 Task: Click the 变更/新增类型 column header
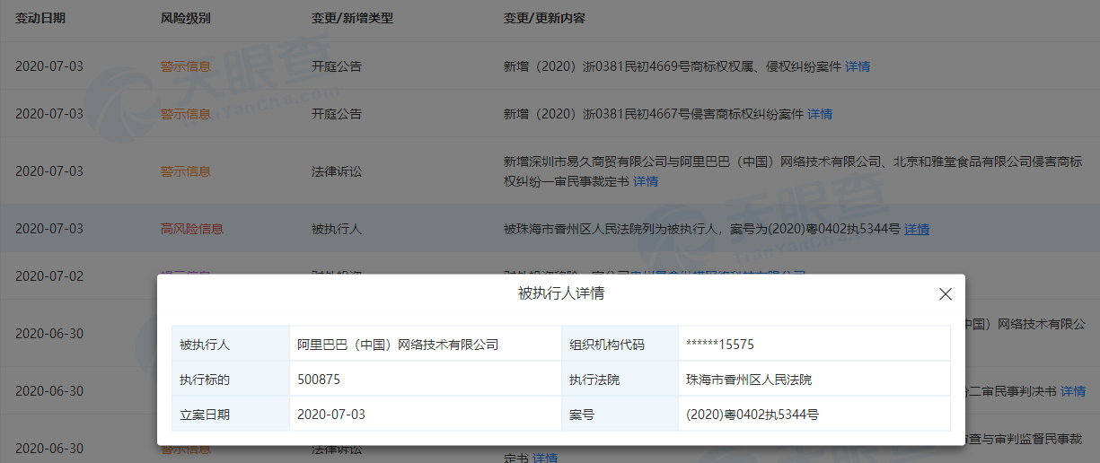352,18
